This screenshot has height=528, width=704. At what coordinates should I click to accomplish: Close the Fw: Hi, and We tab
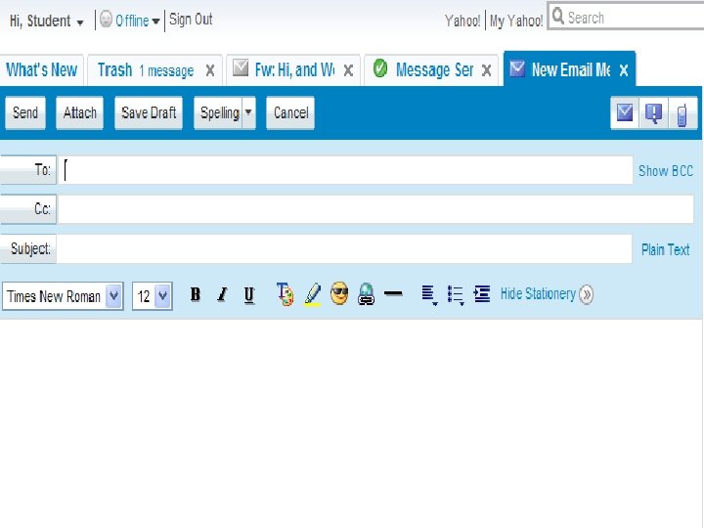pyautogui.click(x=348, y=70)
